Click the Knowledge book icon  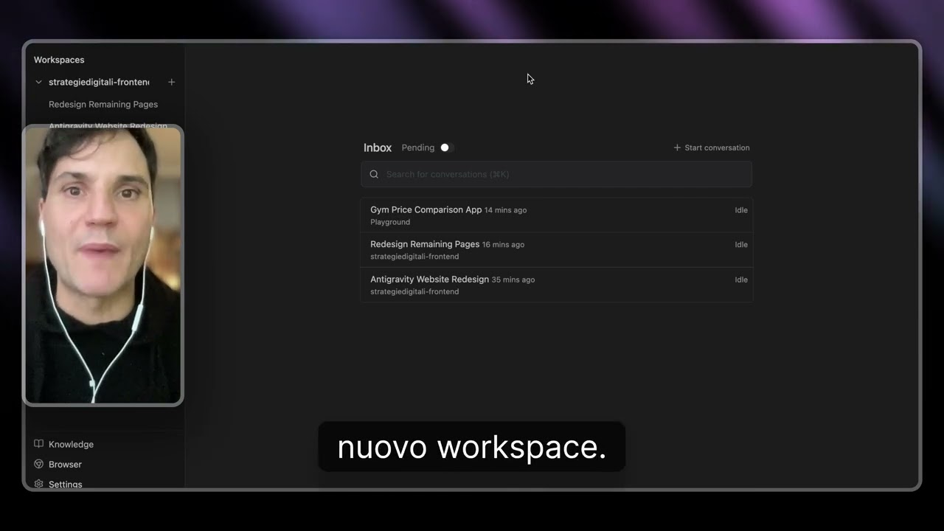[x=39, y=444]
